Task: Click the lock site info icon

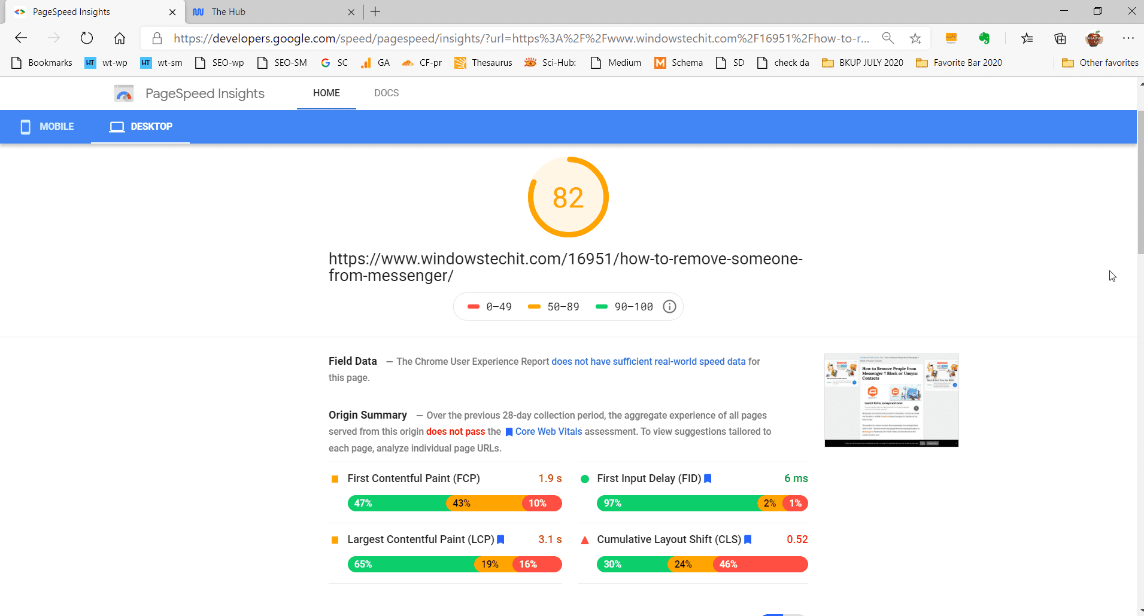Action: [157, 38]
